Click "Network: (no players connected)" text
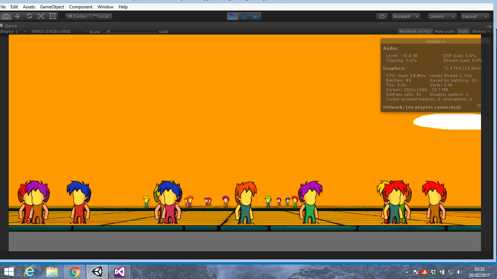497x279 pixels. 422,107
